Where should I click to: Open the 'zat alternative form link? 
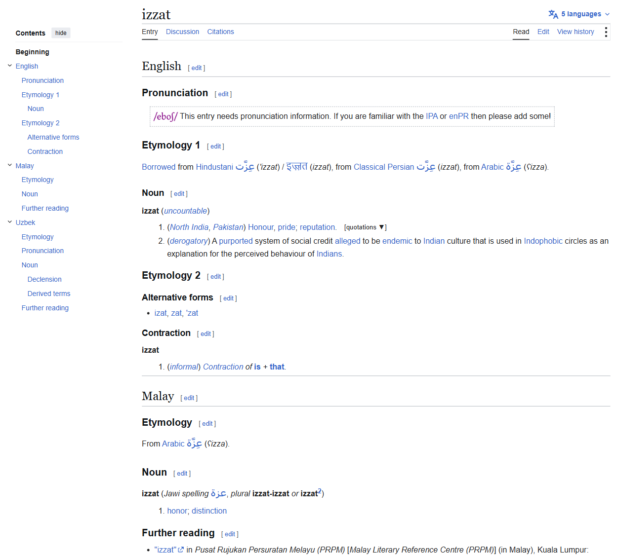pos(192,313)
